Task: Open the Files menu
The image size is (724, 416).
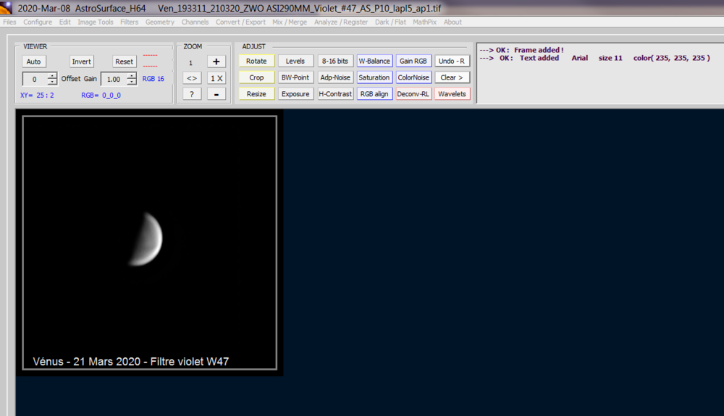Action: point(9,22)
